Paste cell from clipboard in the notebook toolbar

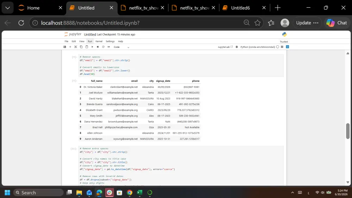(87, 47)
